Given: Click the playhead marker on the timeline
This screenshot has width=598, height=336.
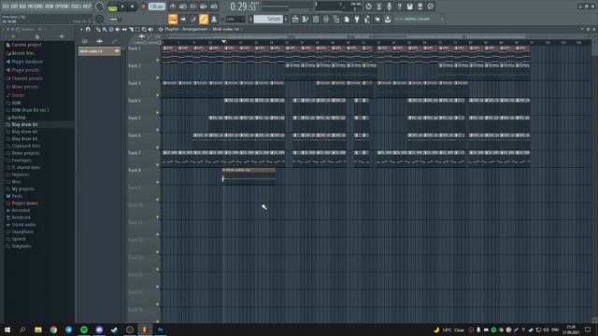Looking at the screenshot, I should point(224,41).
